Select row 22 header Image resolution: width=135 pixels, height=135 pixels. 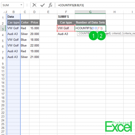pyautogui.click(x=3, y=113)
